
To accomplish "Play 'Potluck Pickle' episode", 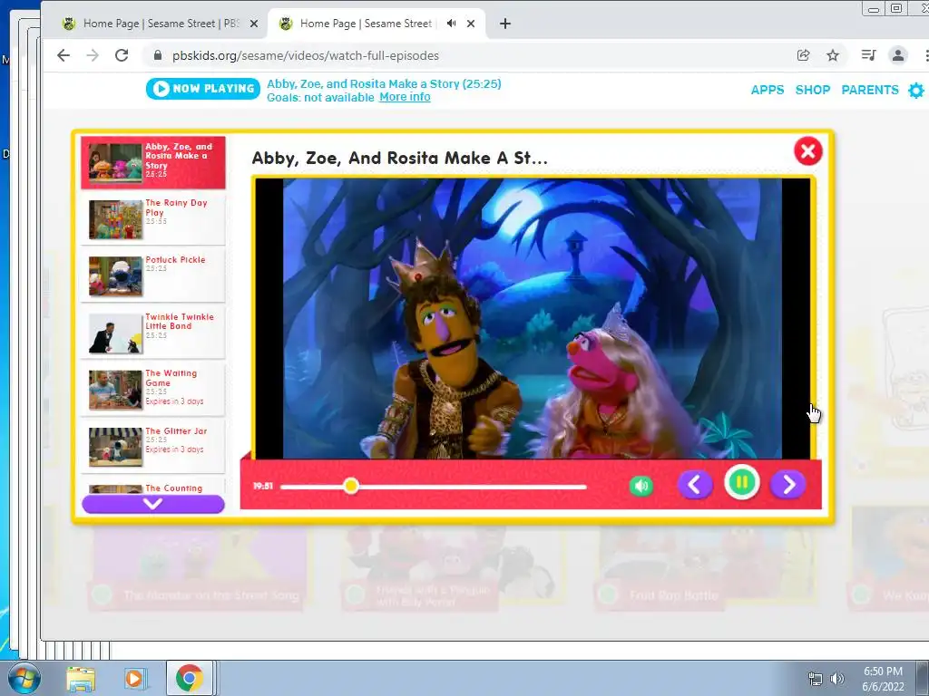I will click(x=152, y=276).
